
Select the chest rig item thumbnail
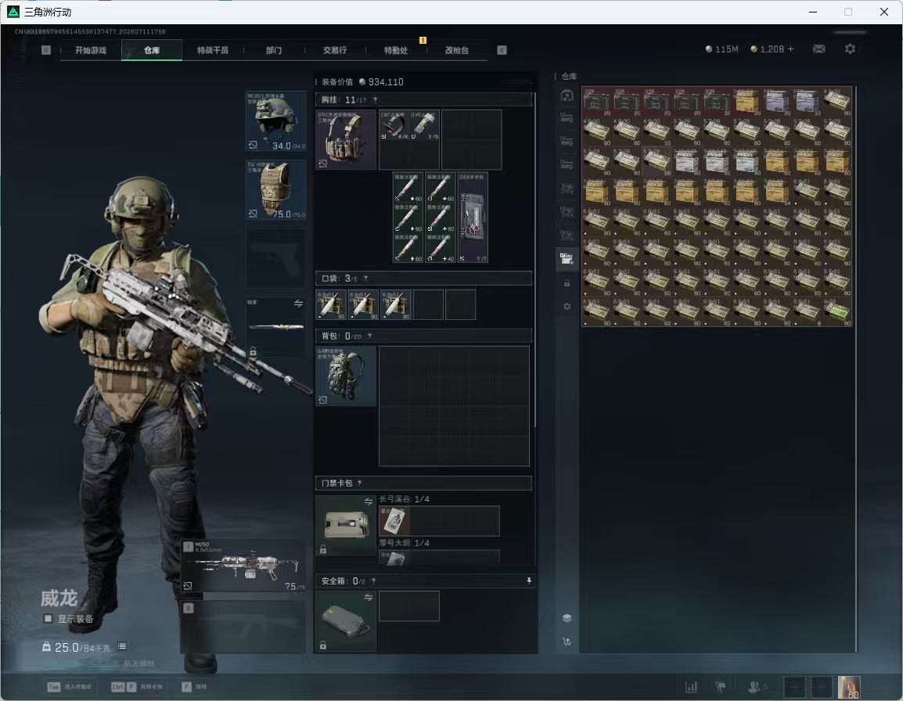coord(346,139)
